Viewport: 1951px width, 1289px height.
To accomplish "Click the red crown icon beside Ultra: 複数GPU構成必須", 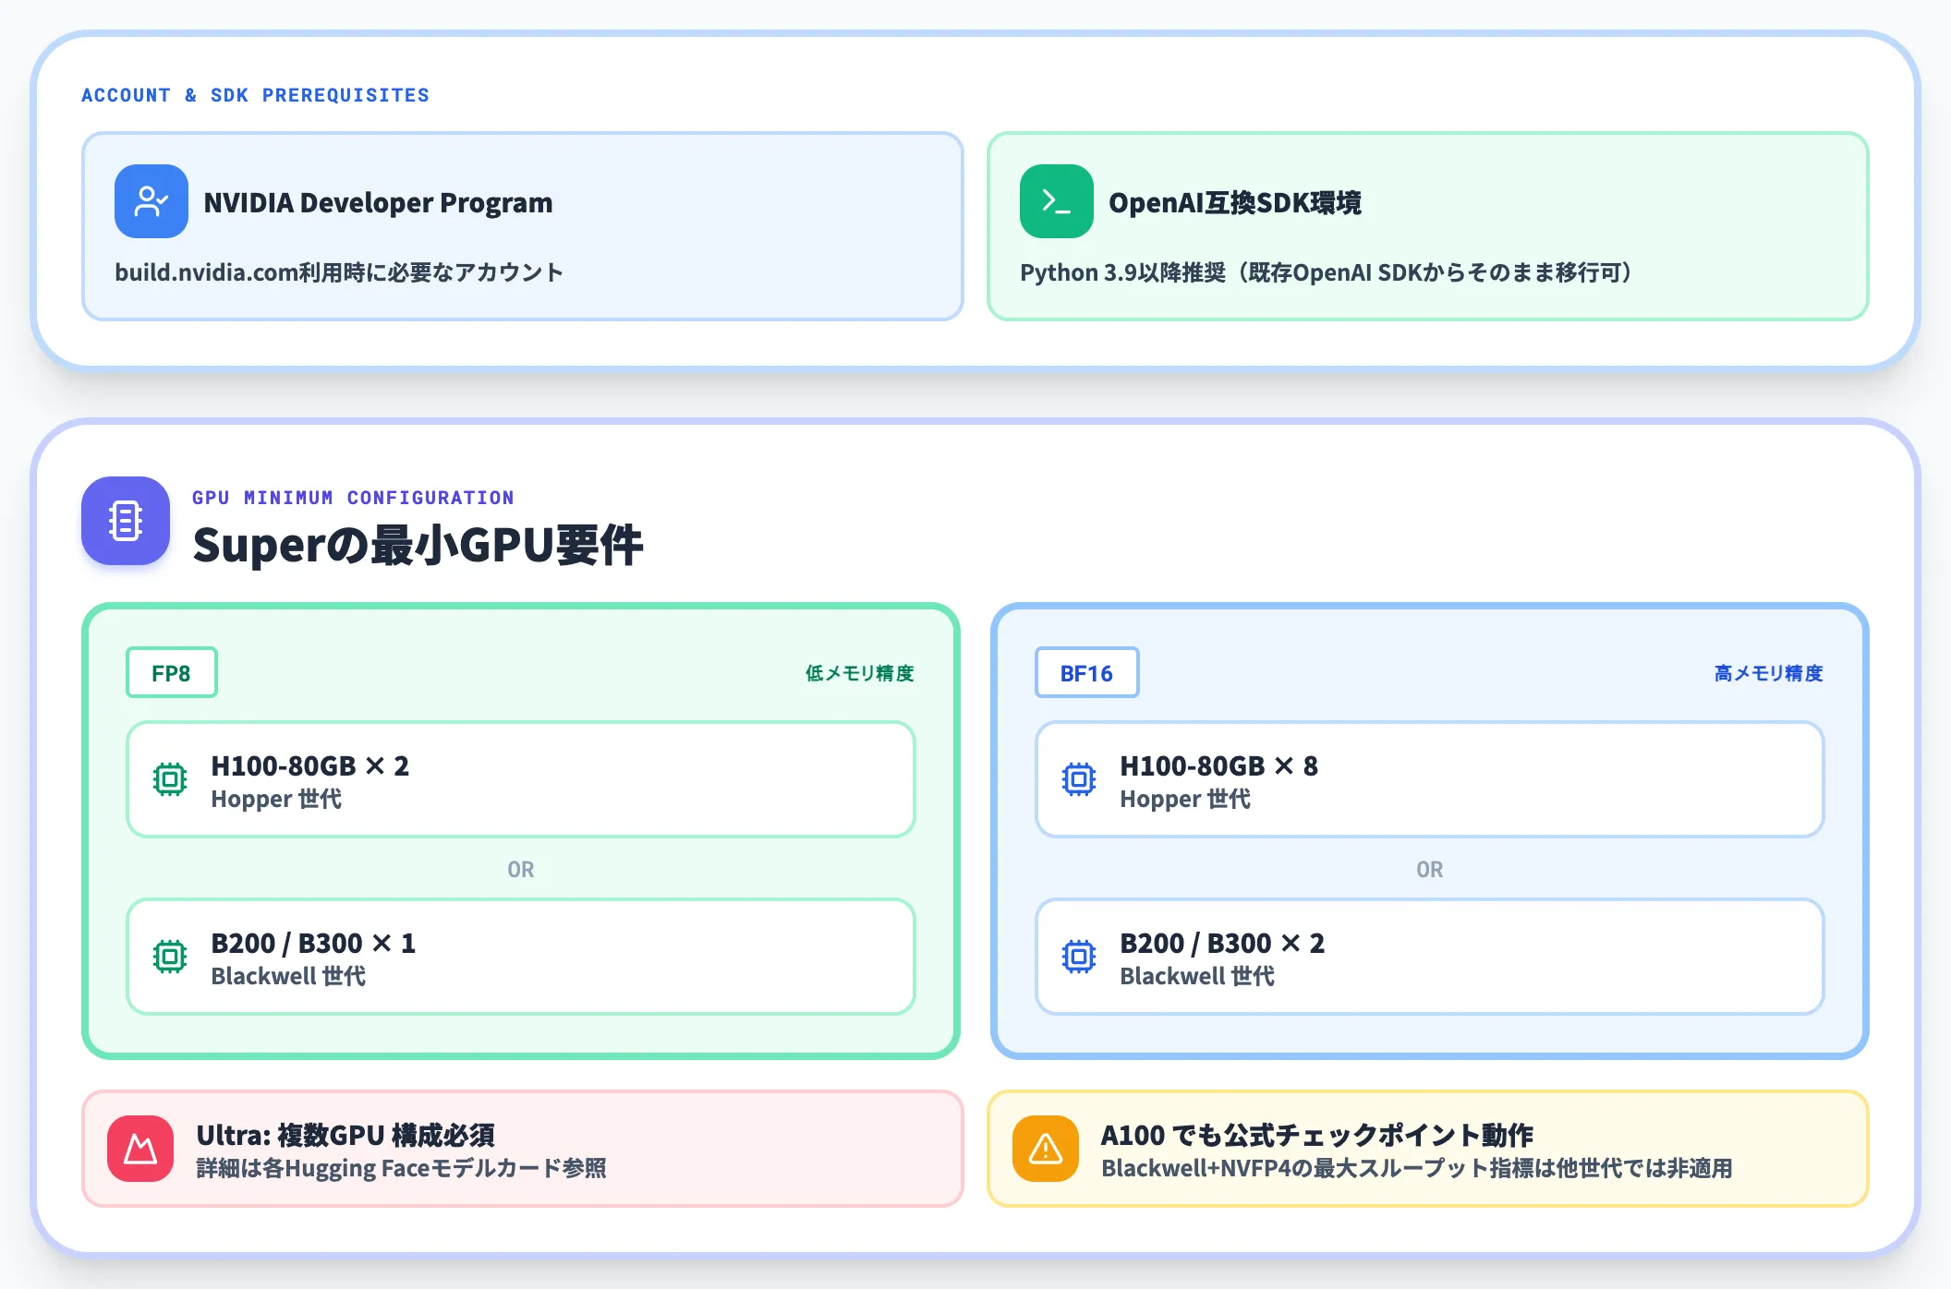I will (x=140, y=1149).
